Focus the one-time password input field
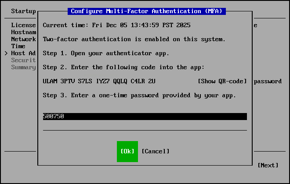This screenshot has width=290, height=184. coord(145,117)
